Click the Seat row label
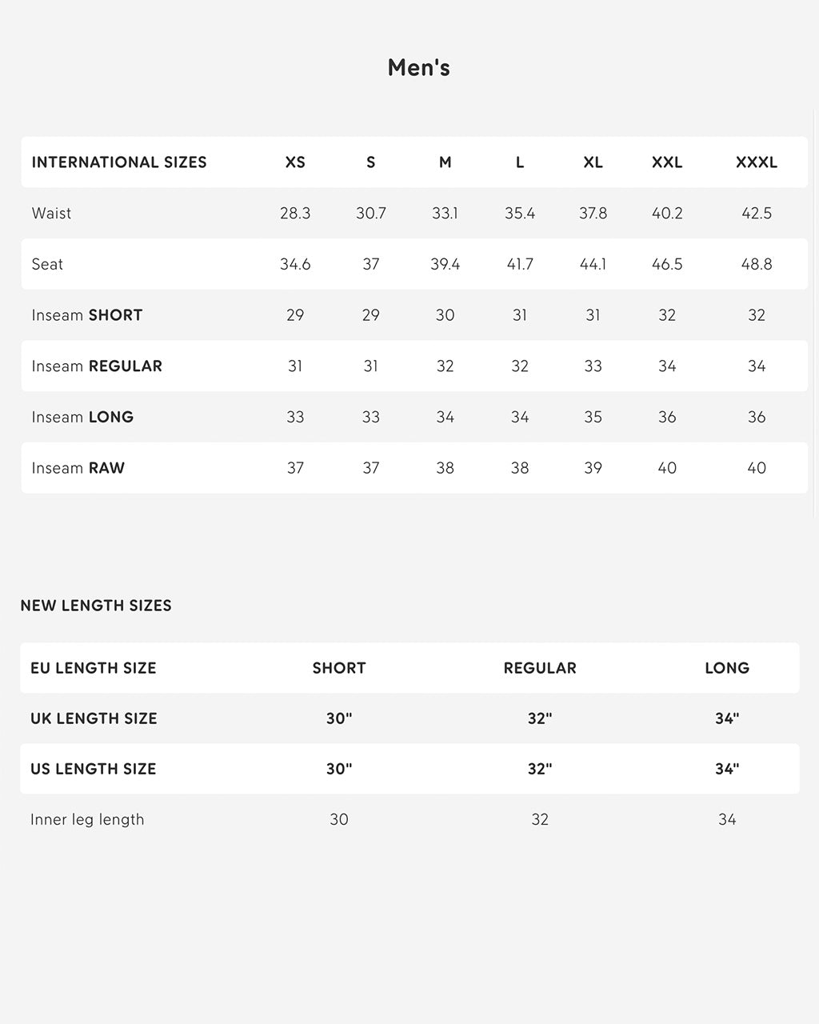Viewport: 819px width, 1024px height. [47, 265]
